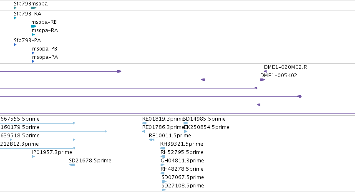Select the RE10011.5prime double arrow glyph
Viewport: 355px width, 192px height.
tap(151, 140)
